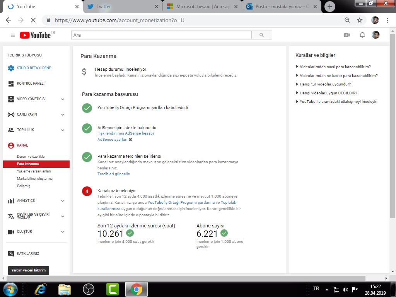
Task: Open the Windows Start button
Action: point(10,289)
